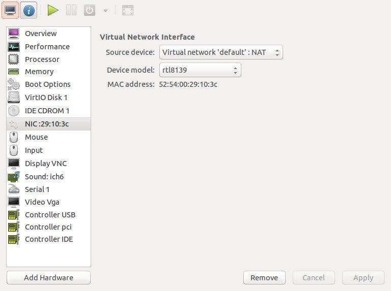391x291 pixels.
Task: Click the Remove button
Action: (264, 278)
